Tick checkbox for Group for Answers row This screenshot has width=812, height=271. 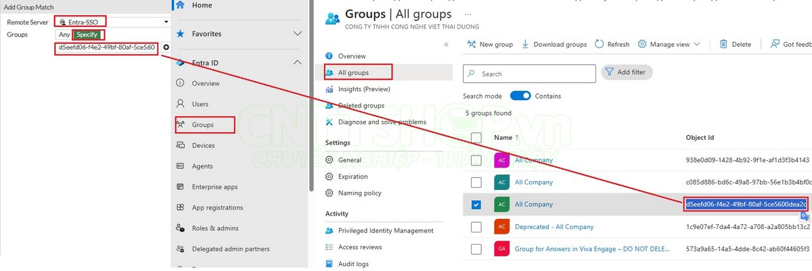tap(476, 249)
